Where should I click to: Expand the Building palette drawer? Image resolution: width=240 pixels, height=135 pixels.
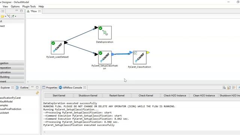(12, 77)
